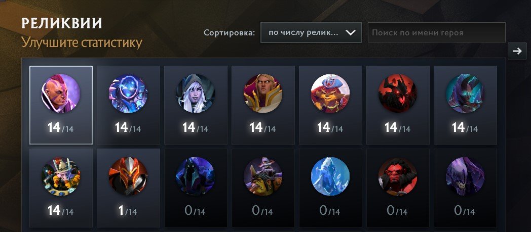Image resolution: width=531 pixels, height=232 pixels.
Task: Select the Techies hero icon
Action: pos(61,176)
